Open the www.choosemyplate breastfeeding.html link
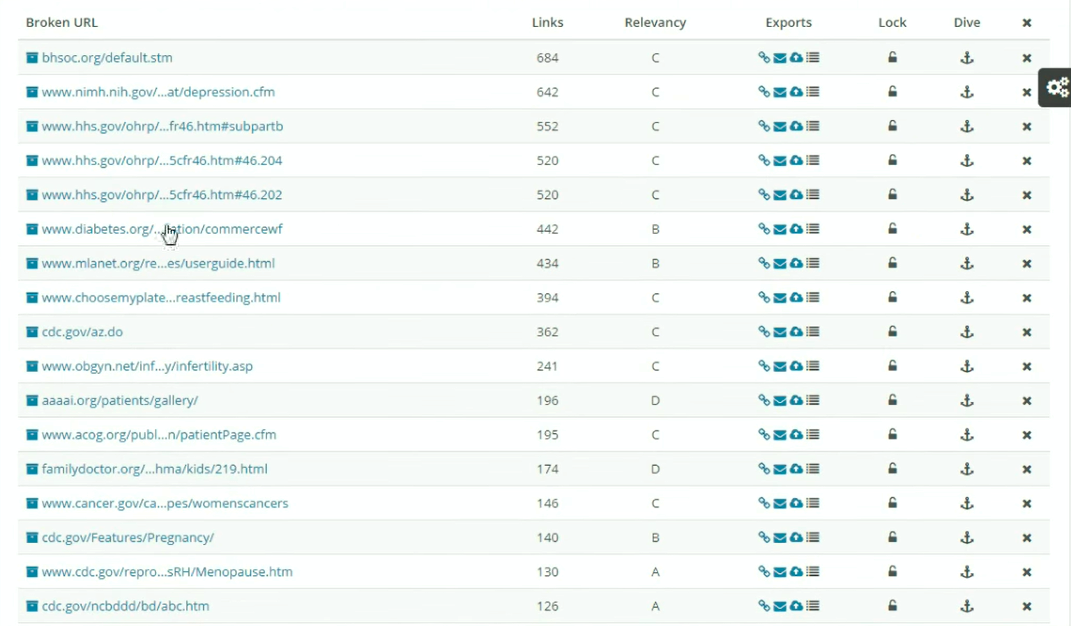 tap(161, 298)
